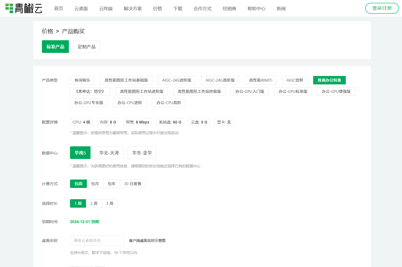Viewport: 402px width, 267px height.
Task: Open the 新闻 nav item
Action: [281, 9]
